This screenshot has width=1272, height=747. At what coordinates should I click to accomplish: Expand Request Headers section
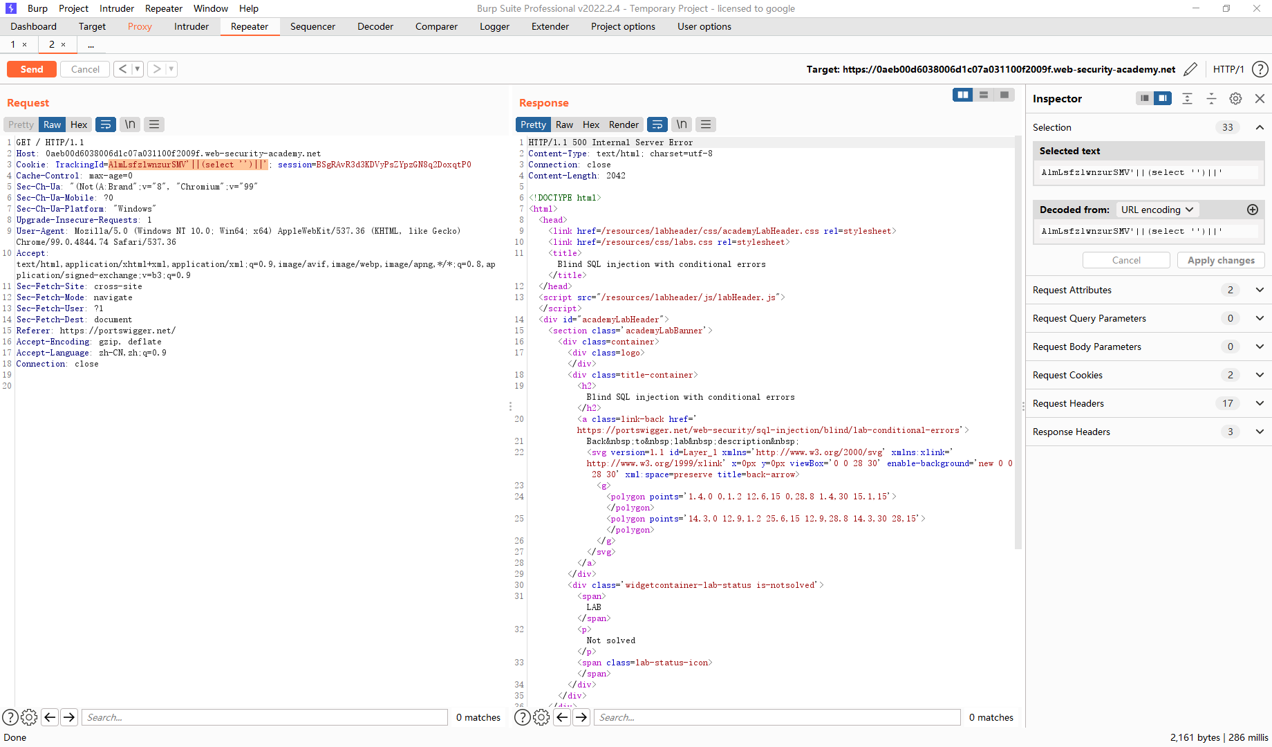tap(1260, 403)
